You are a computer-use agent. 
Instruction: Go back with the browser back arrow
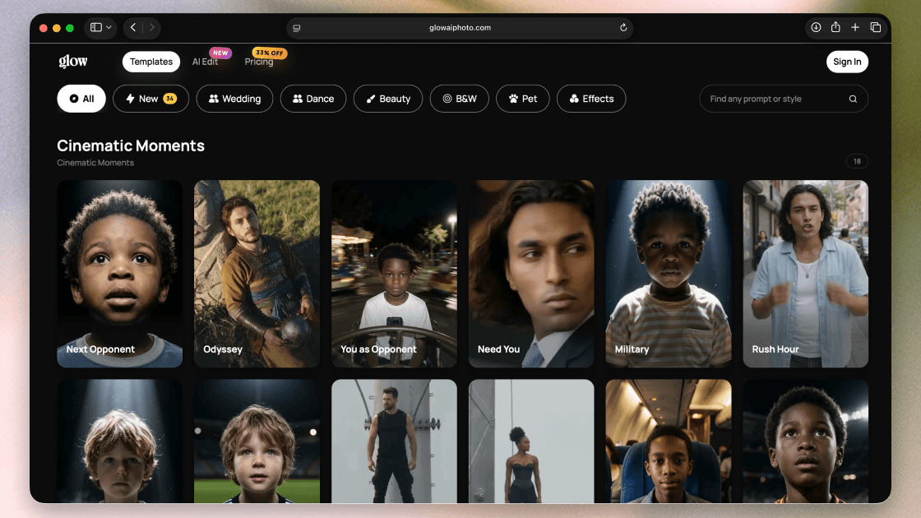pos(133,28)
